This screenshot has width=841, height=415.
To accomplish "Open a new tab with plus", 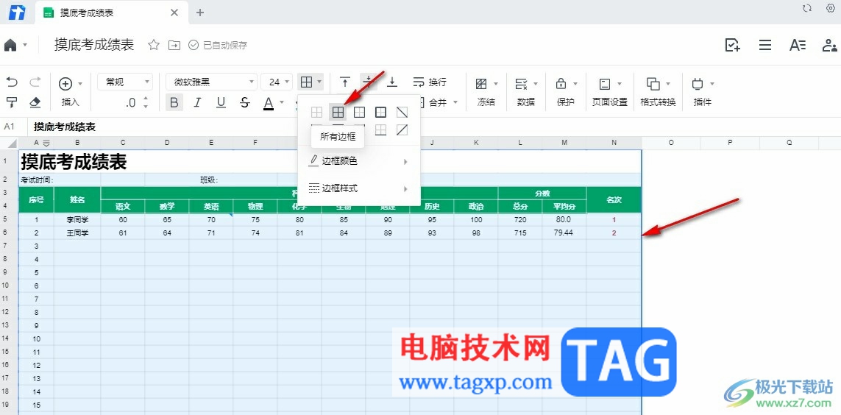I will point(200,13).
